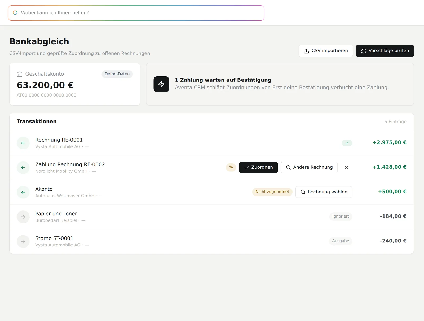This screenshot has width=424, height=321.
Task: Click the row title Zahlung Rechnung RE-0002
Action: [x=70, y=164]
